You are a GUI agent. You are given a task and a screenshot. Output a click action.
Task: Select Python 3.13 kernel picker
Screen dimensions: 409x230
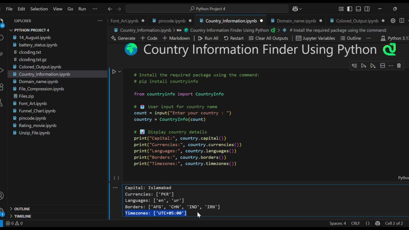pos(395,38)
